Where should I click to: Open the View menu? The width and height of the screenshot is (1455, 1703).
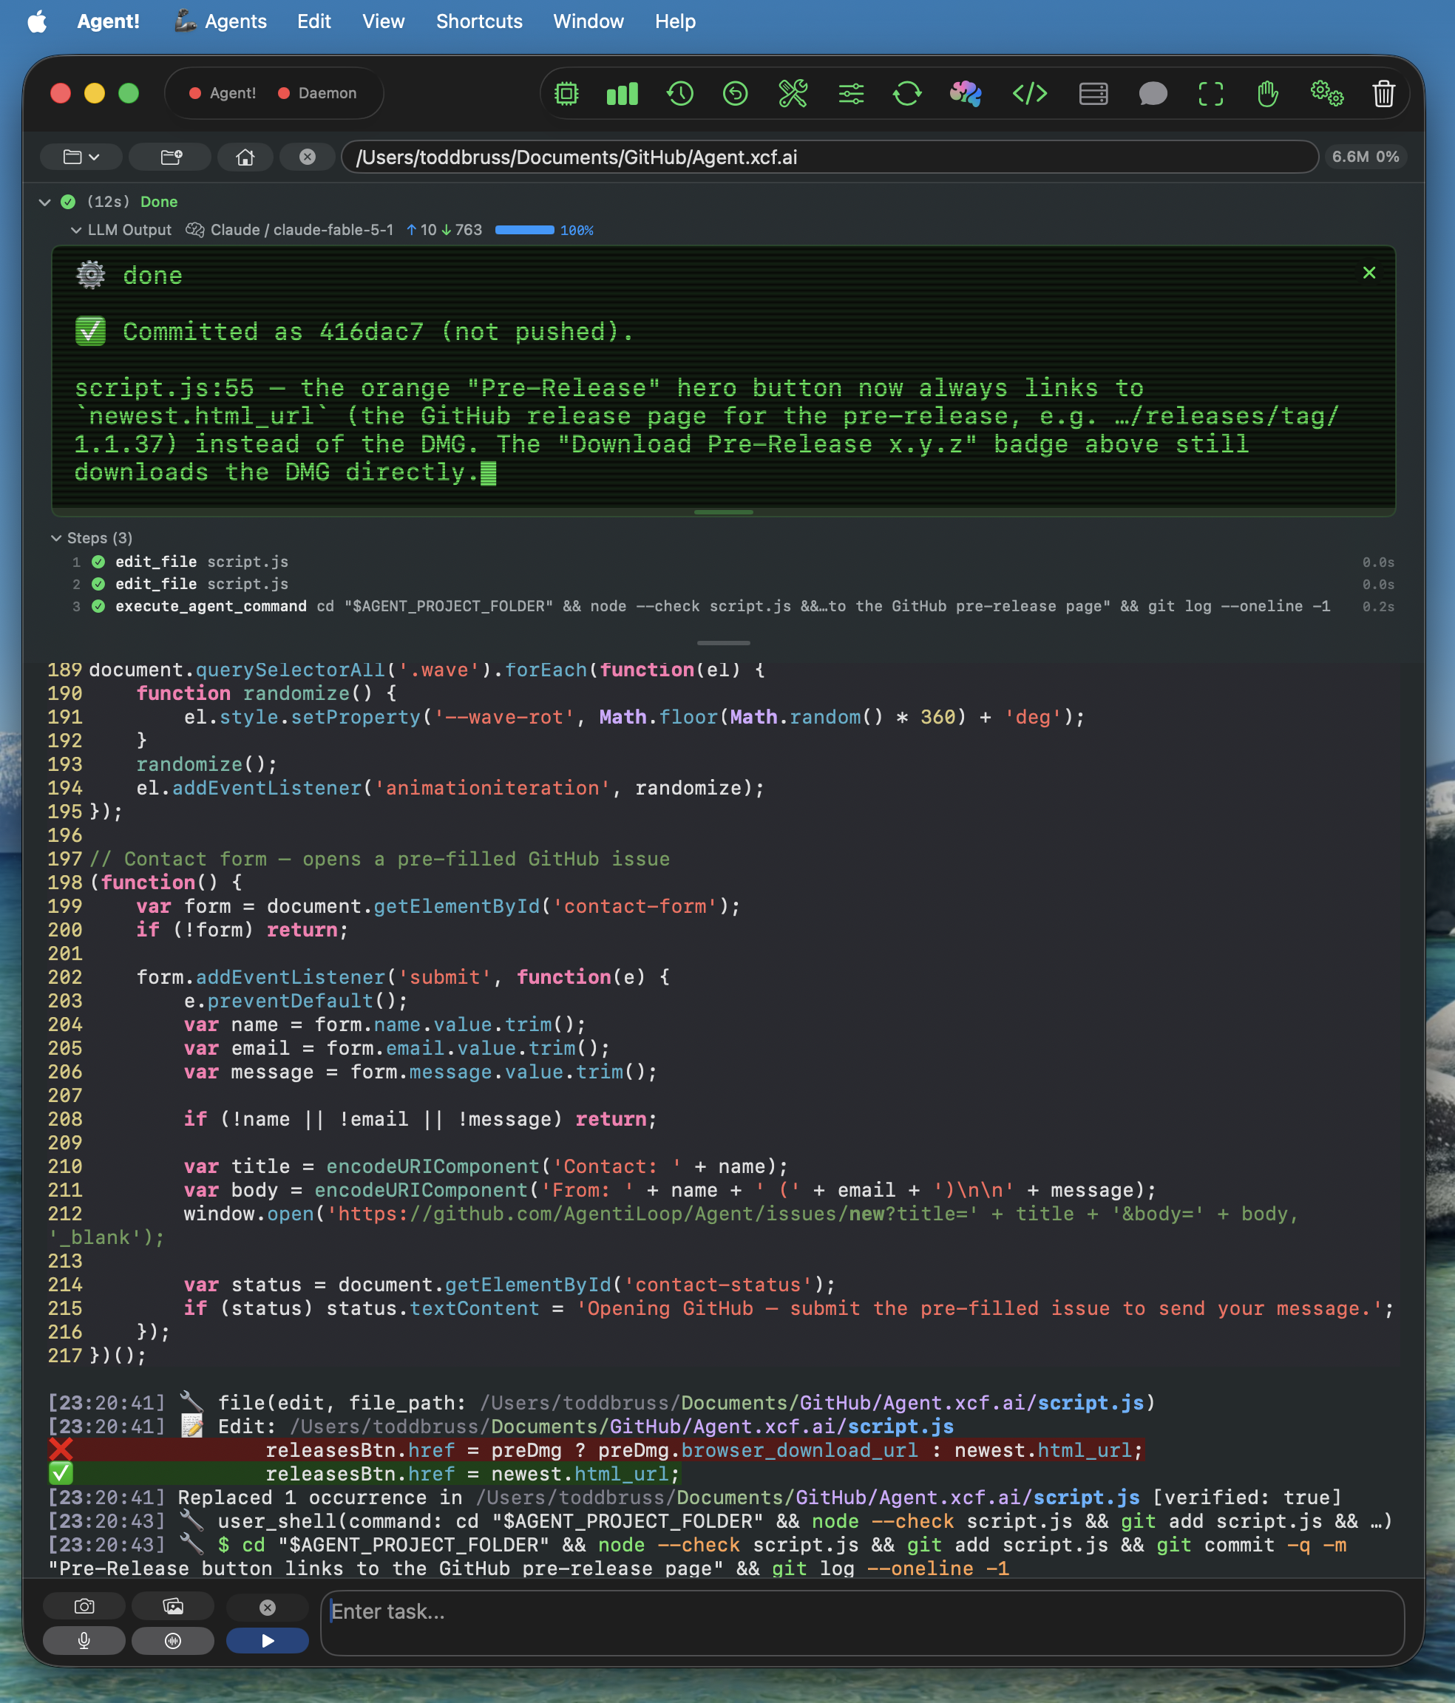(383, 21)
